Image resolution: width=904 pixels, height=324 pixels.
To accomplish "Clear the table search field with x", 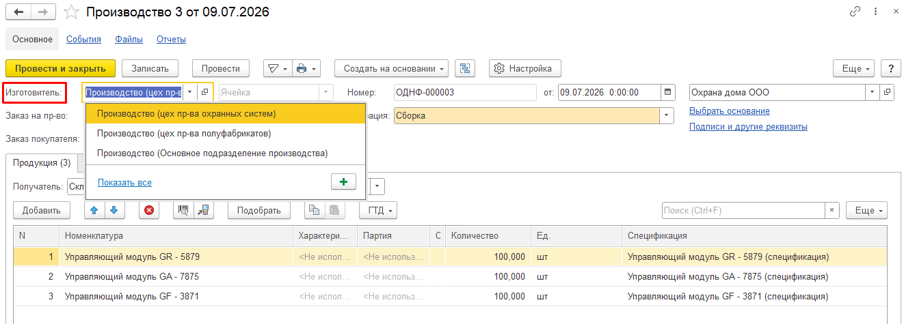I will click(832, 210).
